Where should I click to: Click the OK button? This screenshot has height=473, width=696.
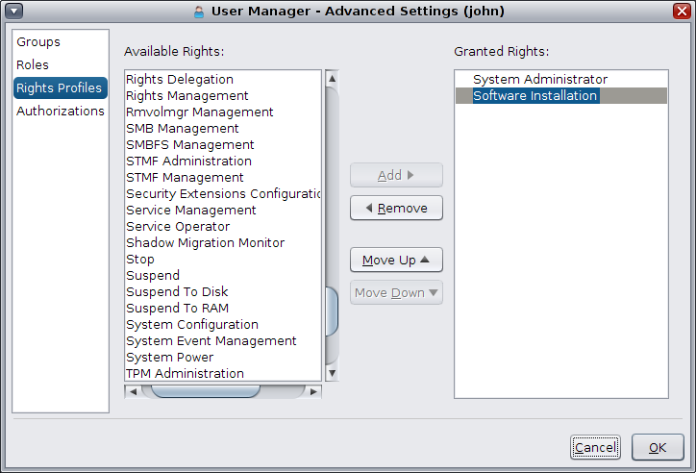[658, 447]
